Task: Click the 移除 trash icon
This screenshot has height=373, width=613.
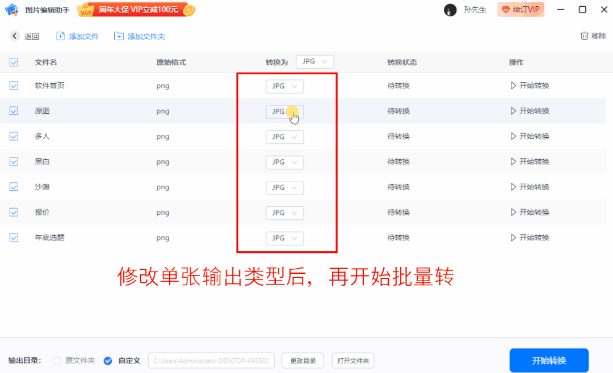Action: (584, 36)
